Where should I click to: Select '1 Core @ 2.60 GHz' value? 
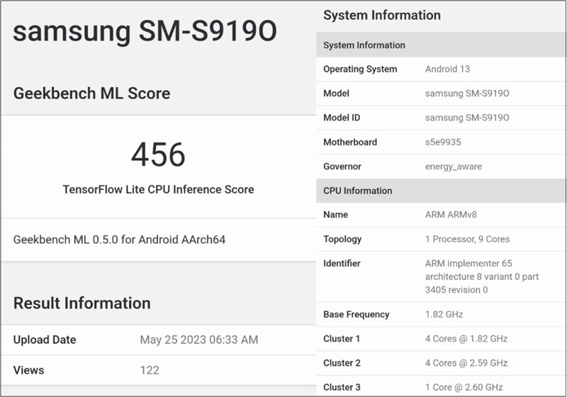[464, 387]
